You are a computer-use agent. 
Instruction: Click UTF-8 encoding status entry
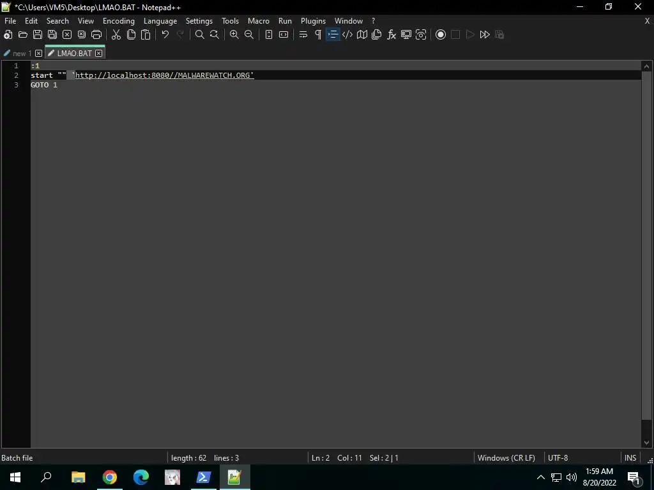(558, 458)
